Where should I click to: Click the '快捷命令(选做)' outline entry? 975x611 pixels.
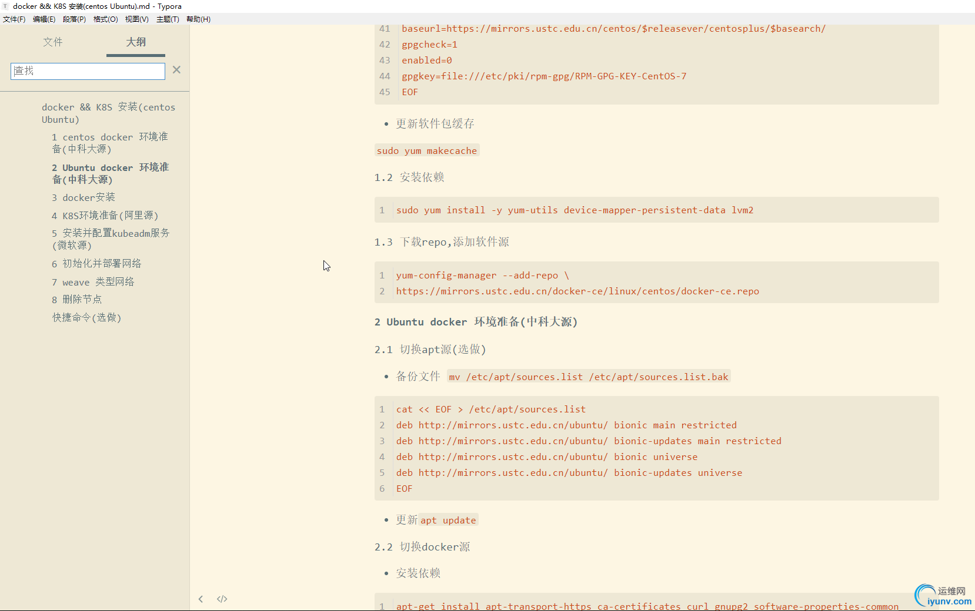86,317
